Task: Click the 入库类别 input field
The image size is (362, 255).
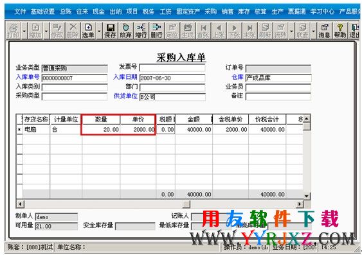Action: [x=75, y=87]
